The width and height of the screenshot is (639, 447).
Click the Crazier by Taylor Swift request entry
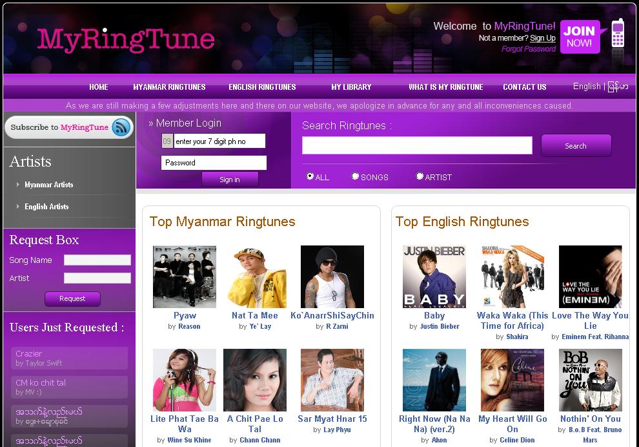(69, 358)
